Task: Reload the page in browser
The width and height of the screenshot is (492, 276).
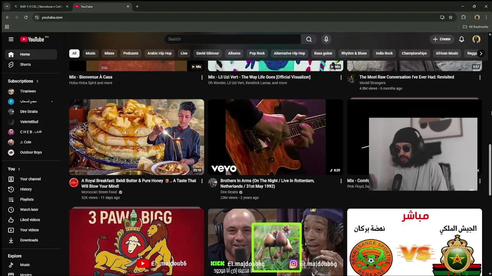Action: point(26,17)
